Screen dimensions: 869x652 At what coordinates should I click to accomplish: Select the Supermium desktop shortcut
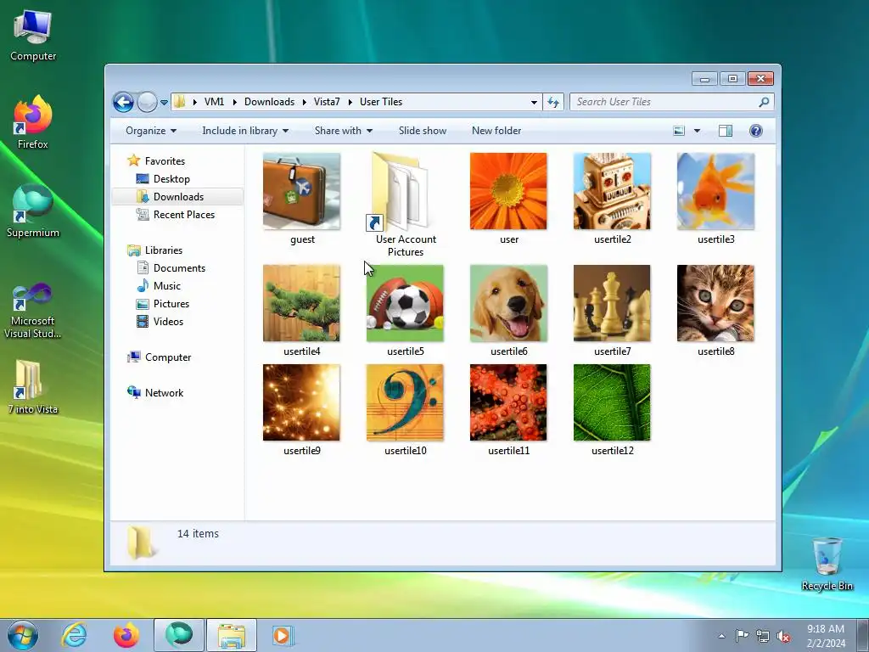click(x=33, y=211)
